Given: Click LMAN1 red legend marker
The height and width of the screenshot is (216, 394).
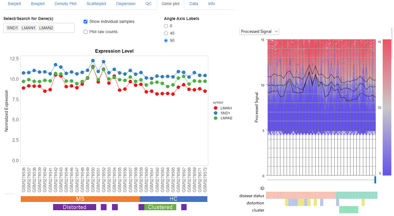Looking at the screenshot, I should click(x=216, y=108).
